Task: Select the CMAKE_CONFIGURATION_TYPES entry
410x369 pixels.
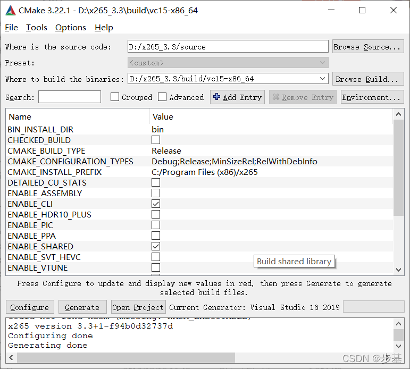Action: point(70,161)
